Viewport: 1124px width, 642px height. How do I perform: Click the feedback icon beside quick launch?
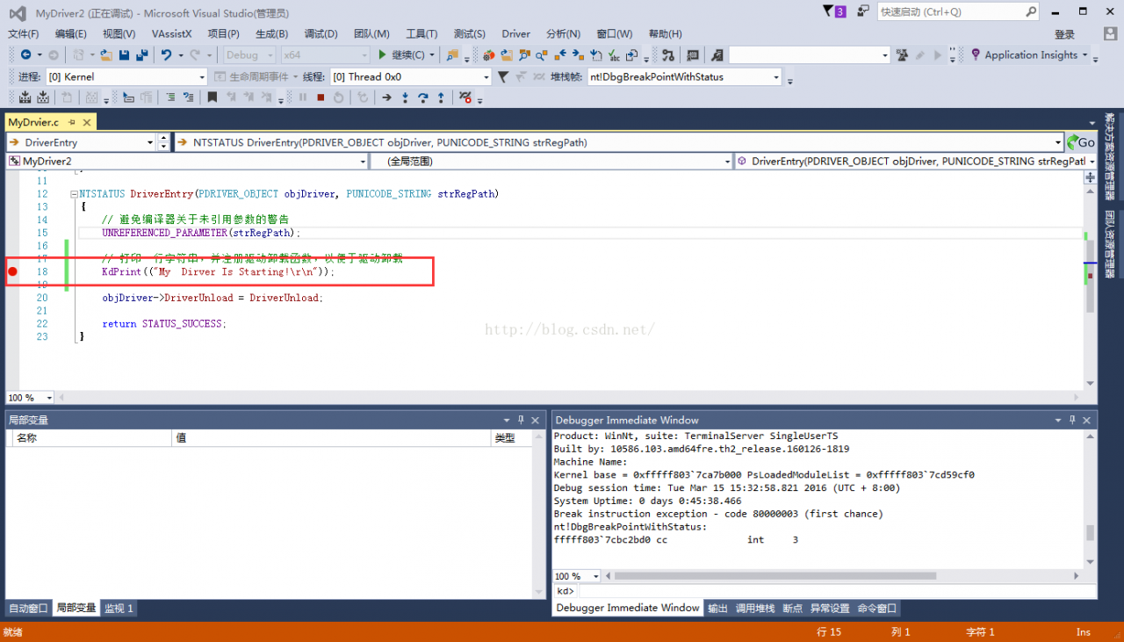(x=863, y=11)
